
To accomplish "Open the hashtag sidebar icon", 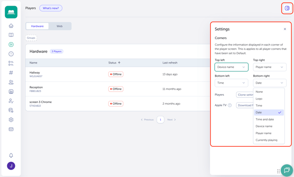I will click(11, 73).
